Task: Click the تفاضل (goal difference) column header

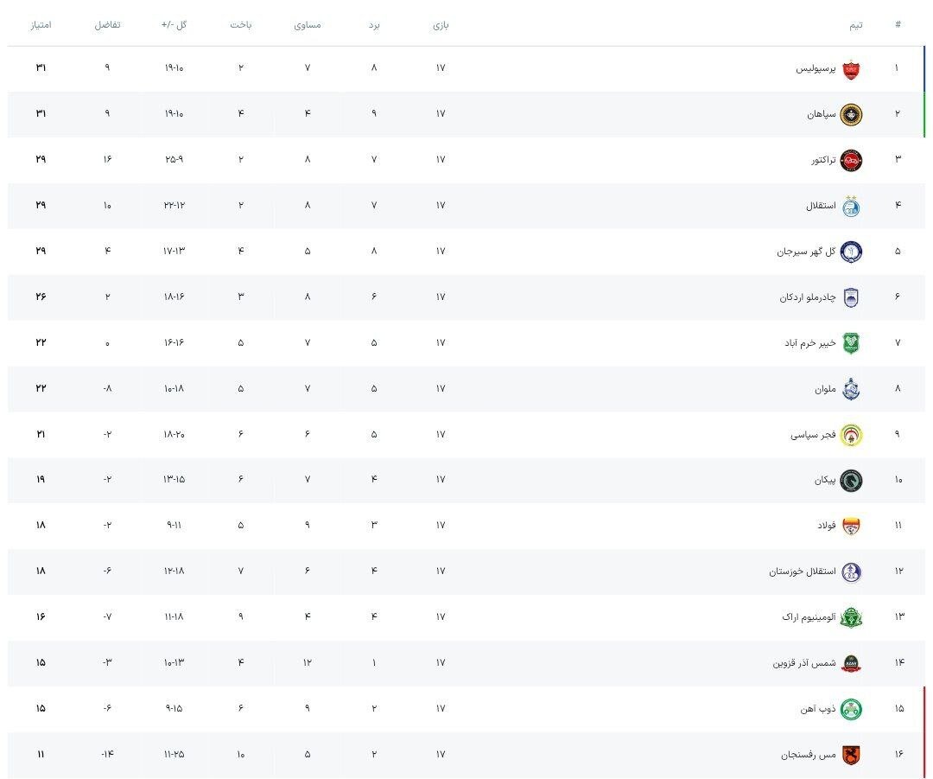Action: pyautogui.click(x=107, y=25)
